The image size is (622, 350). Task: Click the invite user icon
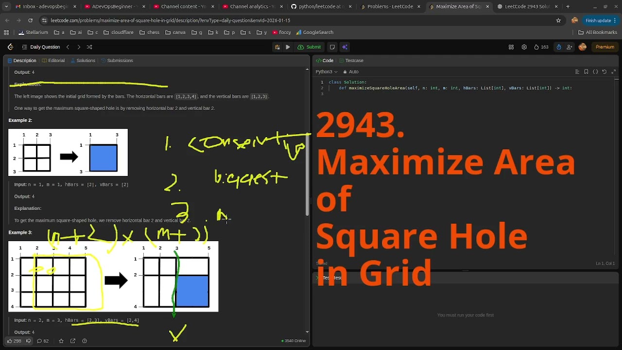(569, 47)
